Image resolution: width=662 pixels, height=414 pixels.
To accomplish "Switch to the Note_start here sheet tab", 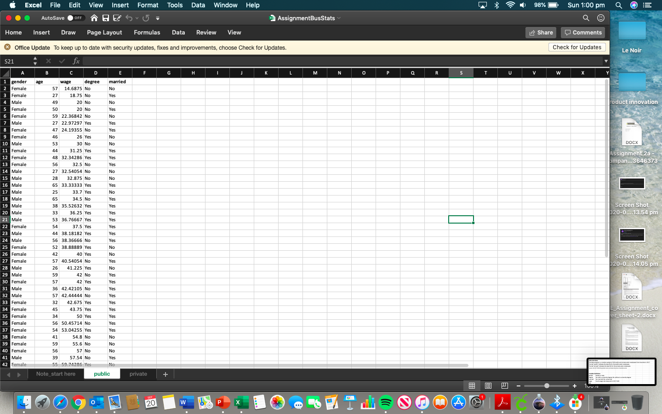I will 56,374.
